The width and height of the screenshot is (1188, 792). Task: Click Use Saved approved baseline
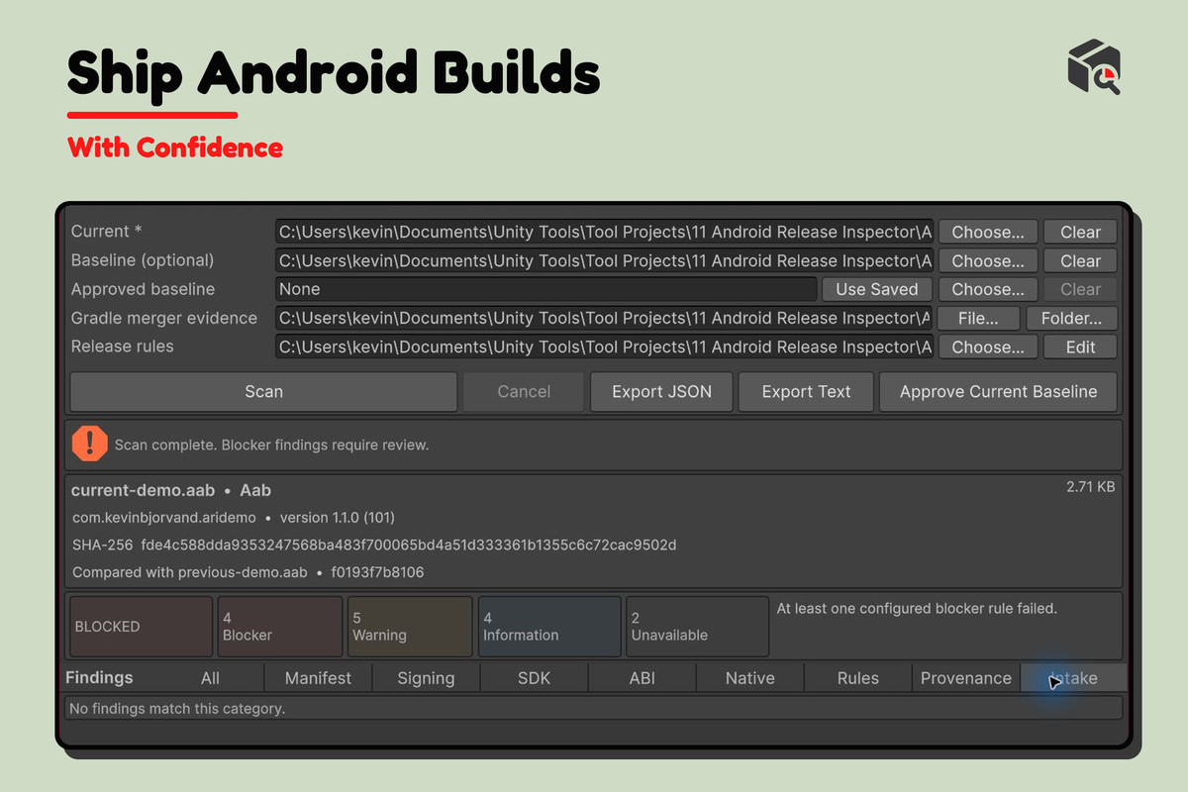(876, 289)
